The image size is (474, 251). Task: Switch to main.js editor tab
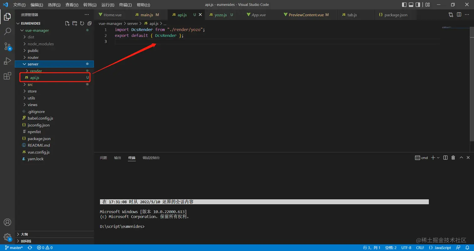tap(149, 15)
